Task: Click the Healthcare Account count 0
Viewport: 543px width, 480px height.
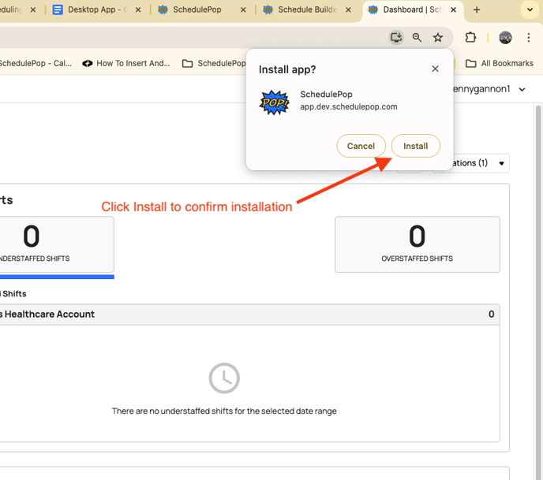Action: point(491,314)
